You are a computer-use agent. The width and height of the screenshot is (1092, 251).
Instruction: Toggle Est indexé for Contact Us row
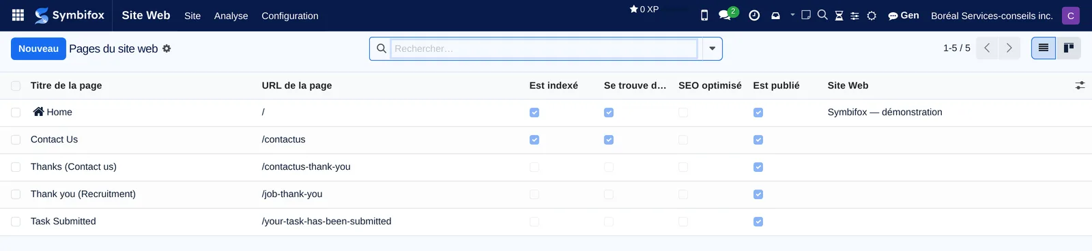tap(534, 140)
